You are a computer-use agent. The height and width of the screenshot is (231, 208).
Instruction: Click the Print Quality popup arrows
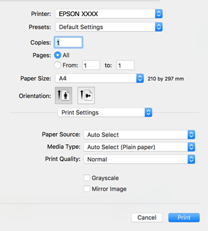(x=191, y=159)
